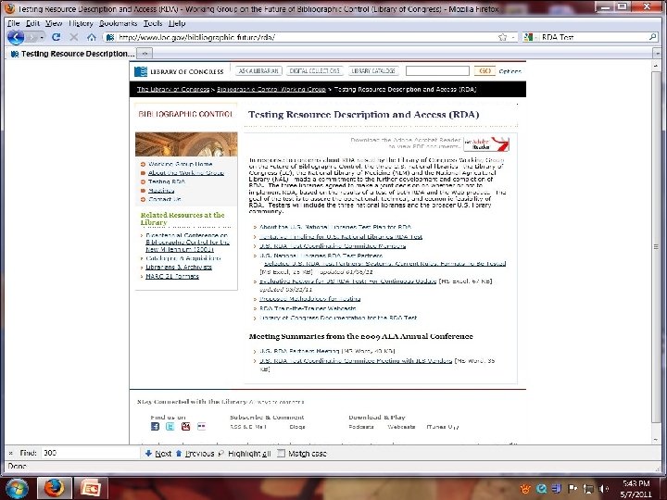Bookmark this page with the star icon
This screenshot has width=667, height=500.
[x=502, y=37]
